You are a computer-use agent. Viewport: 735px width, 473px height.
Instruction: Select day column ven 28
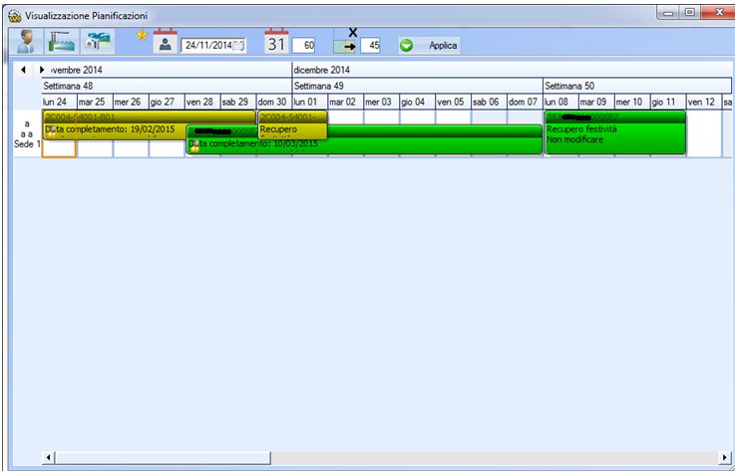[x=202, y=102]
